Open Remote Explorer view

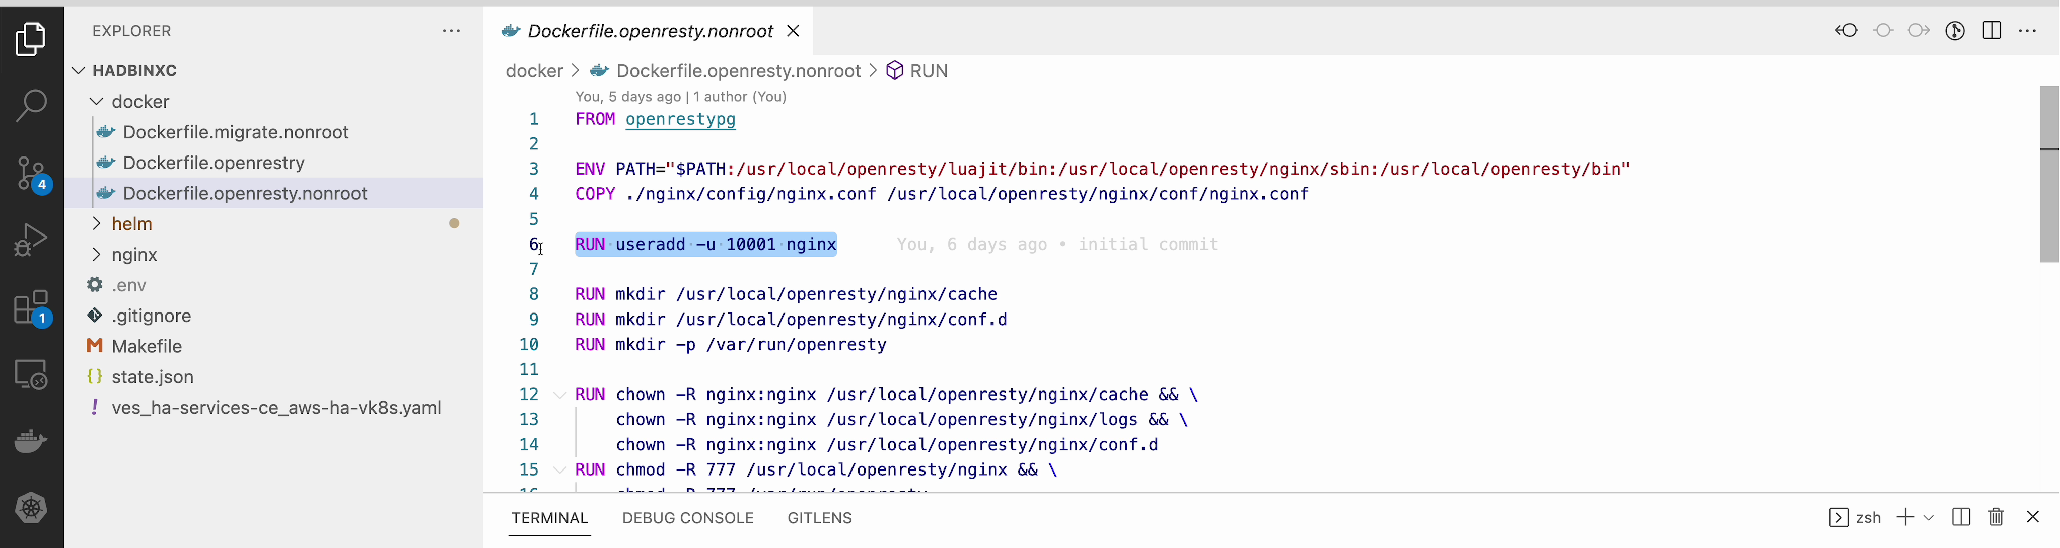point(31,374)
